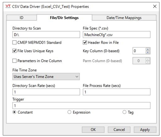The height and width of the screenshot is (137, 161).
Task: Select the Constant trigger radio button
Action: [x=14, y=112]
